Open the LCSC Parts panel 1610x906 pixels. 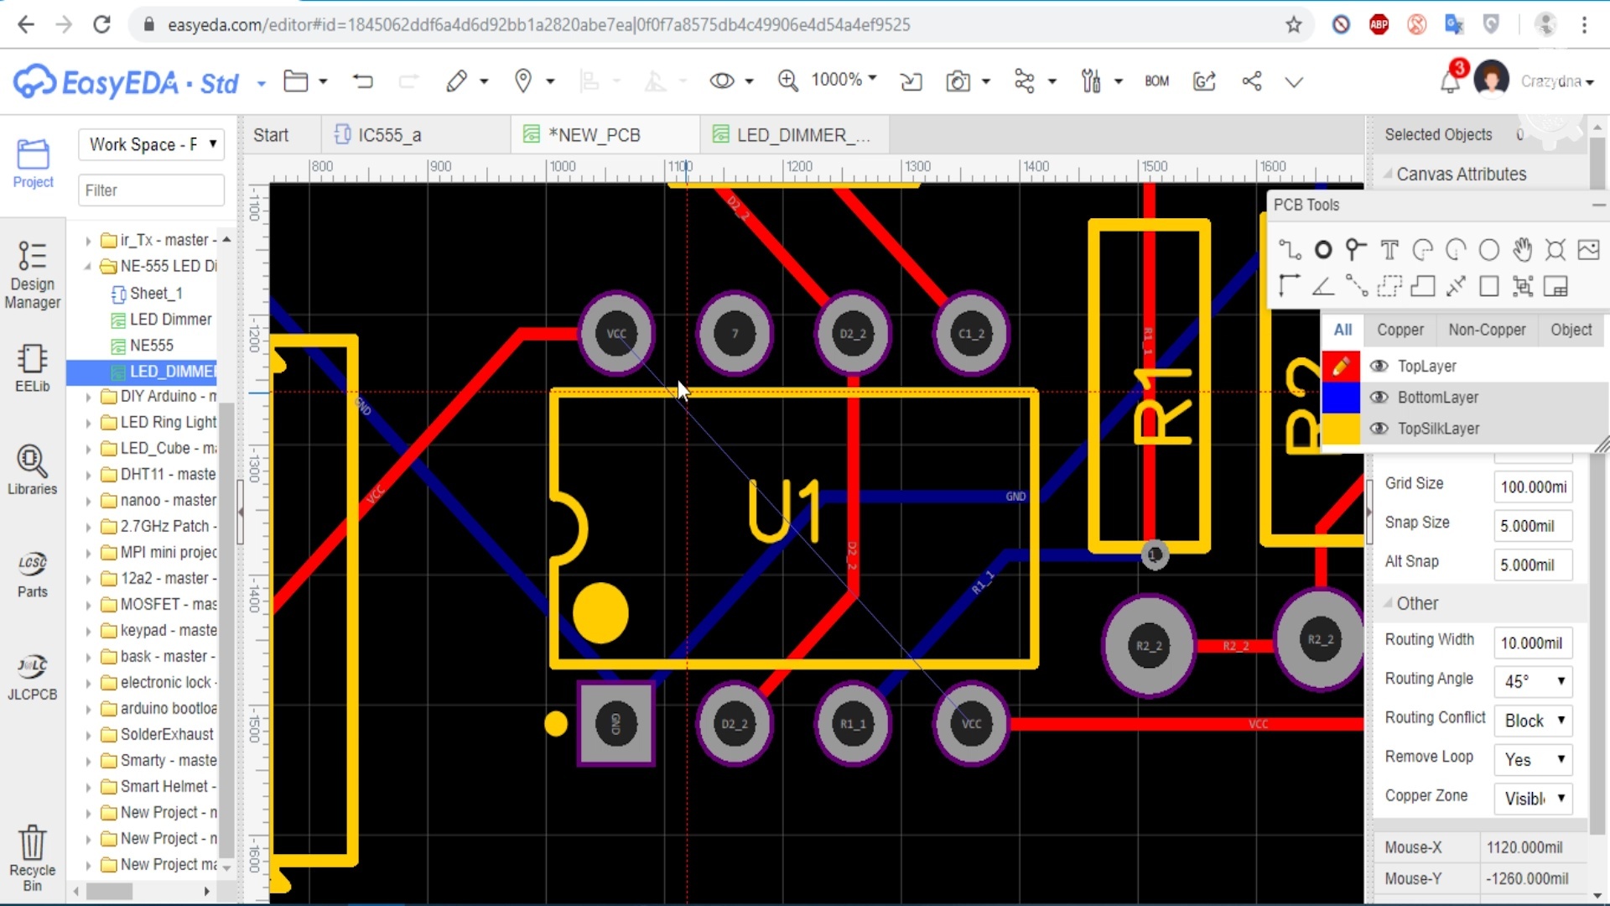[x=33, y=575]
